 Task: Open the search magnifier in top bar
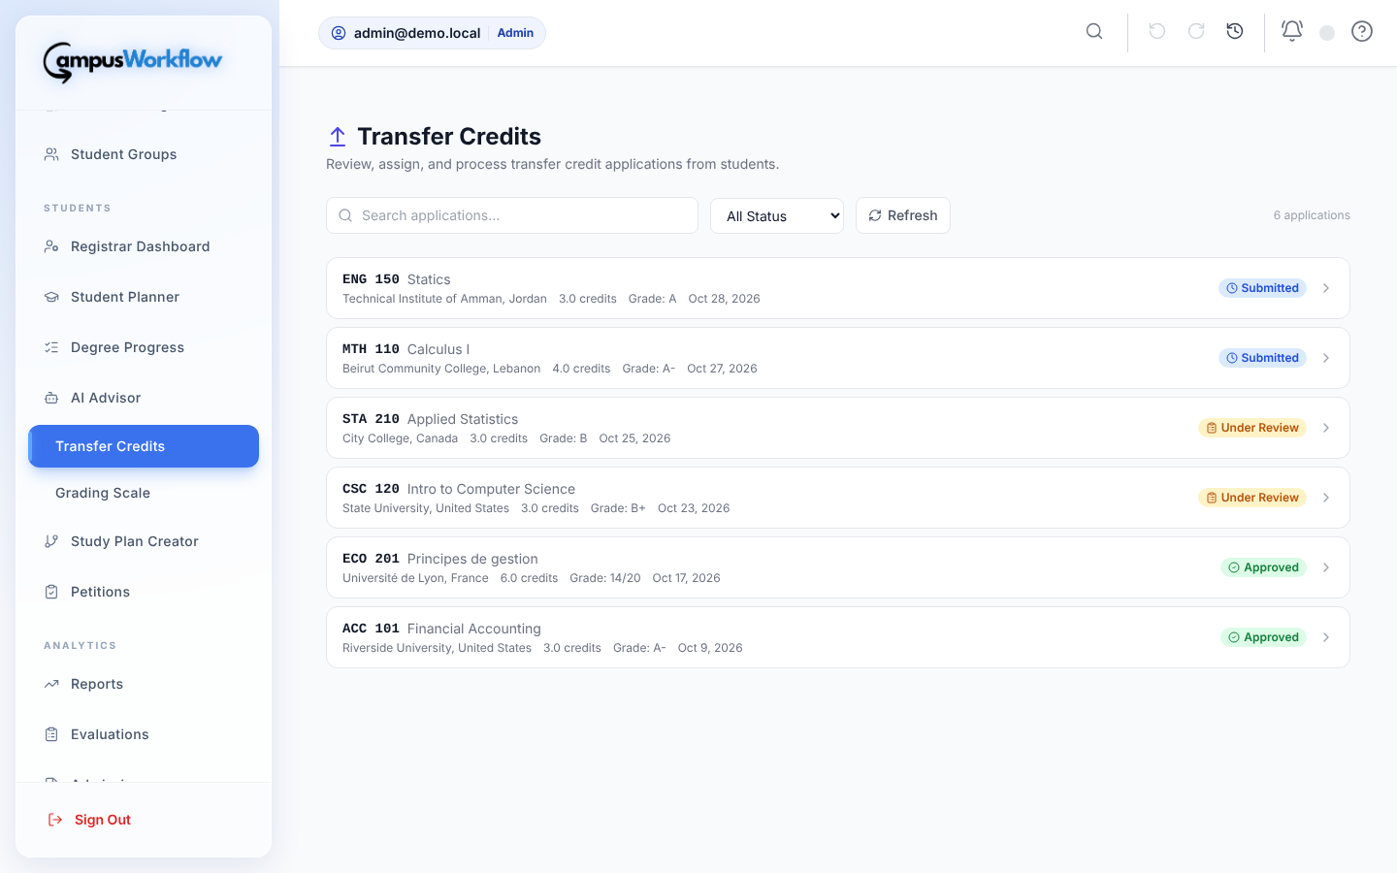[x=1094, y=31]
